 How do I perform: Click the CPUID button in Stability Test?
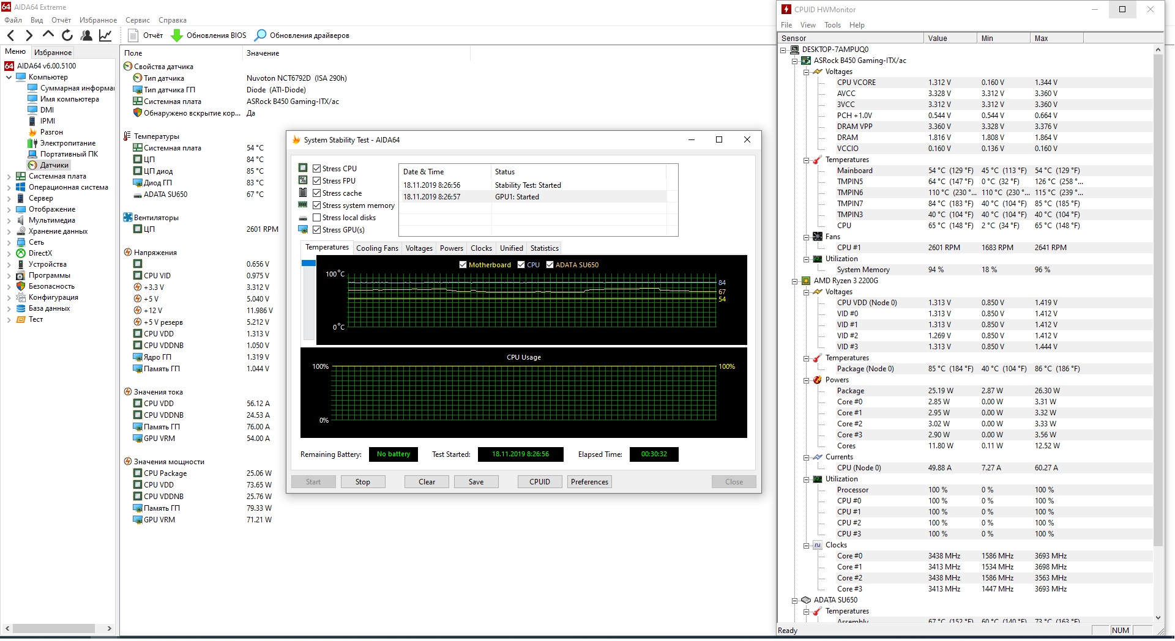click(540, 482)
